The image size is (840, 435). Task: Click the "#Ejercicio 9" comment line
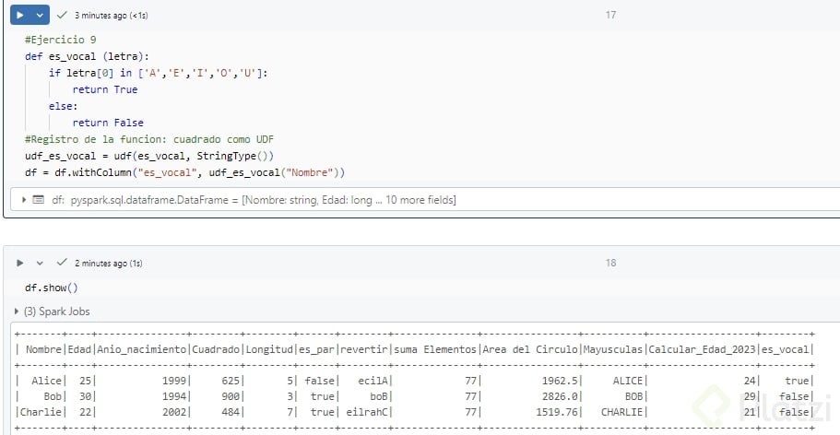(x=61, y=40)
